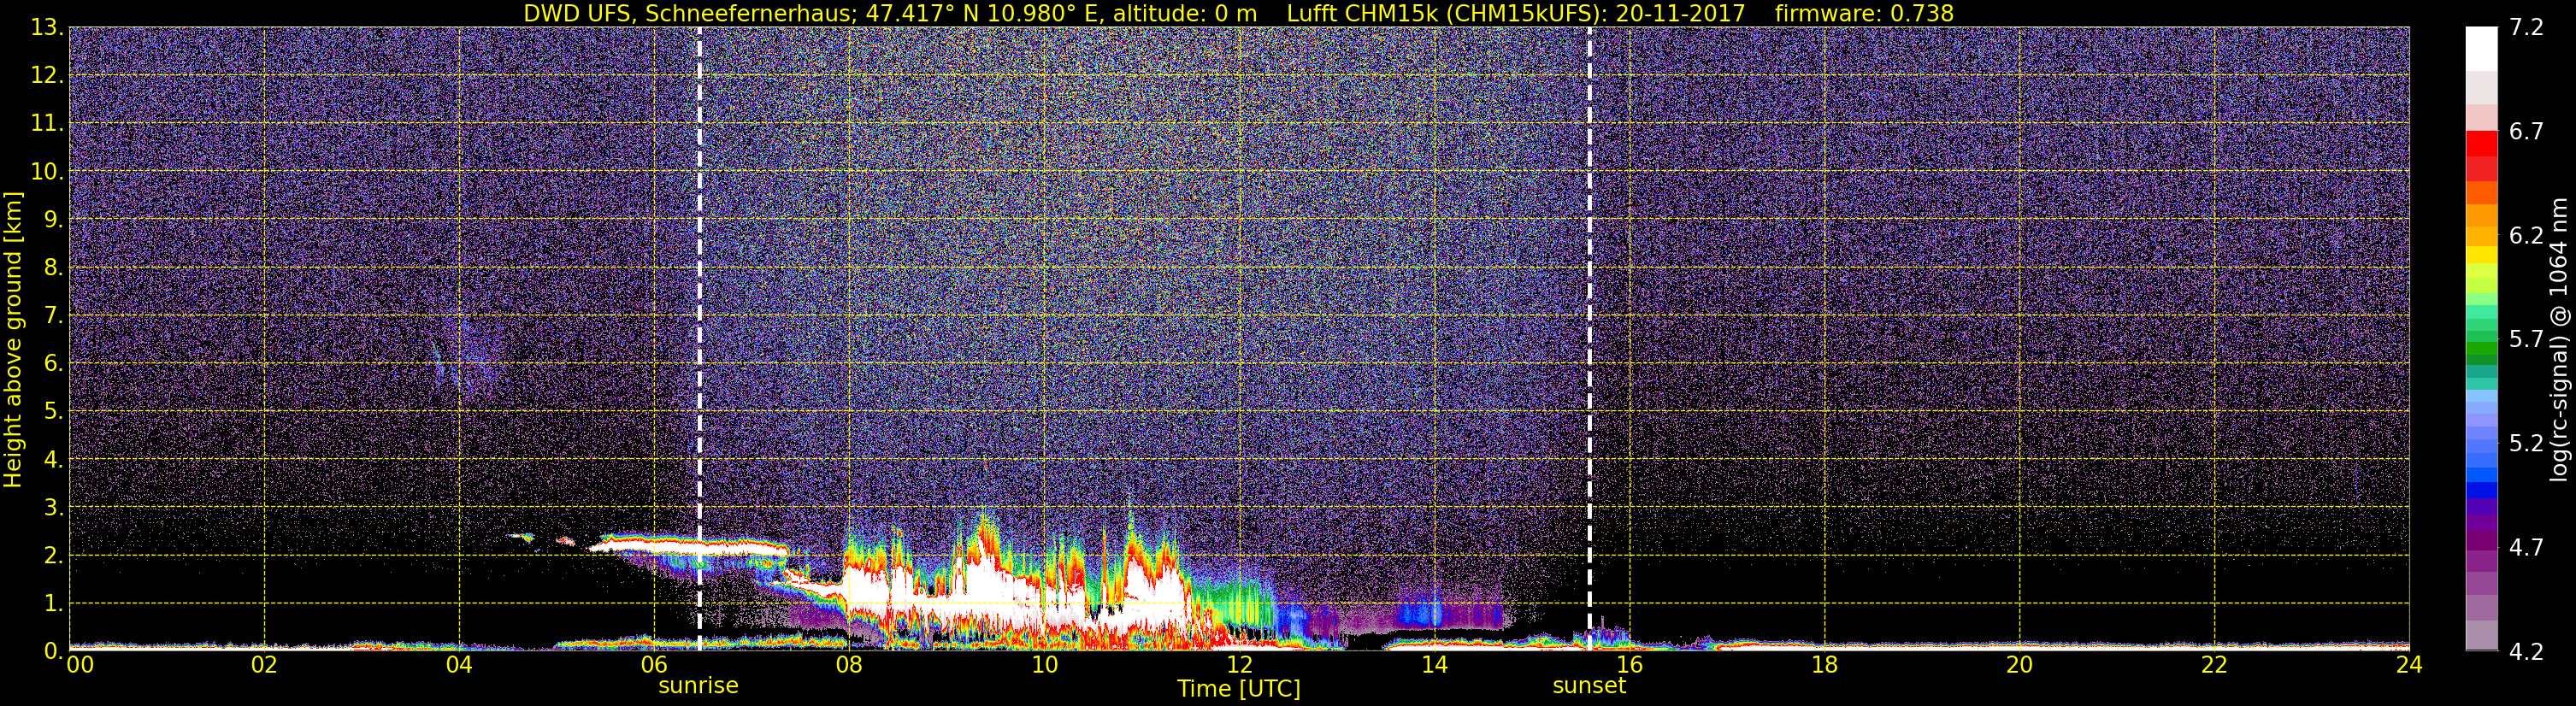Click the y-axis tick label '11.'

[x=47, y=124]
